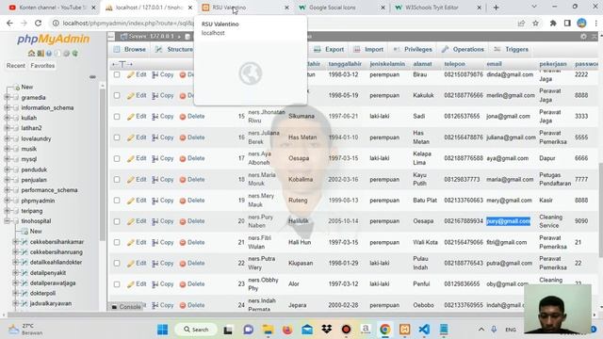The width and height of the screenshot is (603, 339).
Task: Expand the lovelaundry database node
Action: 7,138
